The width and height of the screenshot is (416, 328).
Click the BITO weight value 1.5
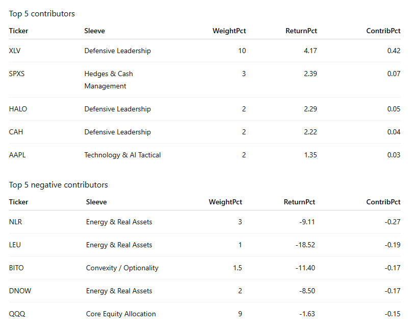click(238, 268)
